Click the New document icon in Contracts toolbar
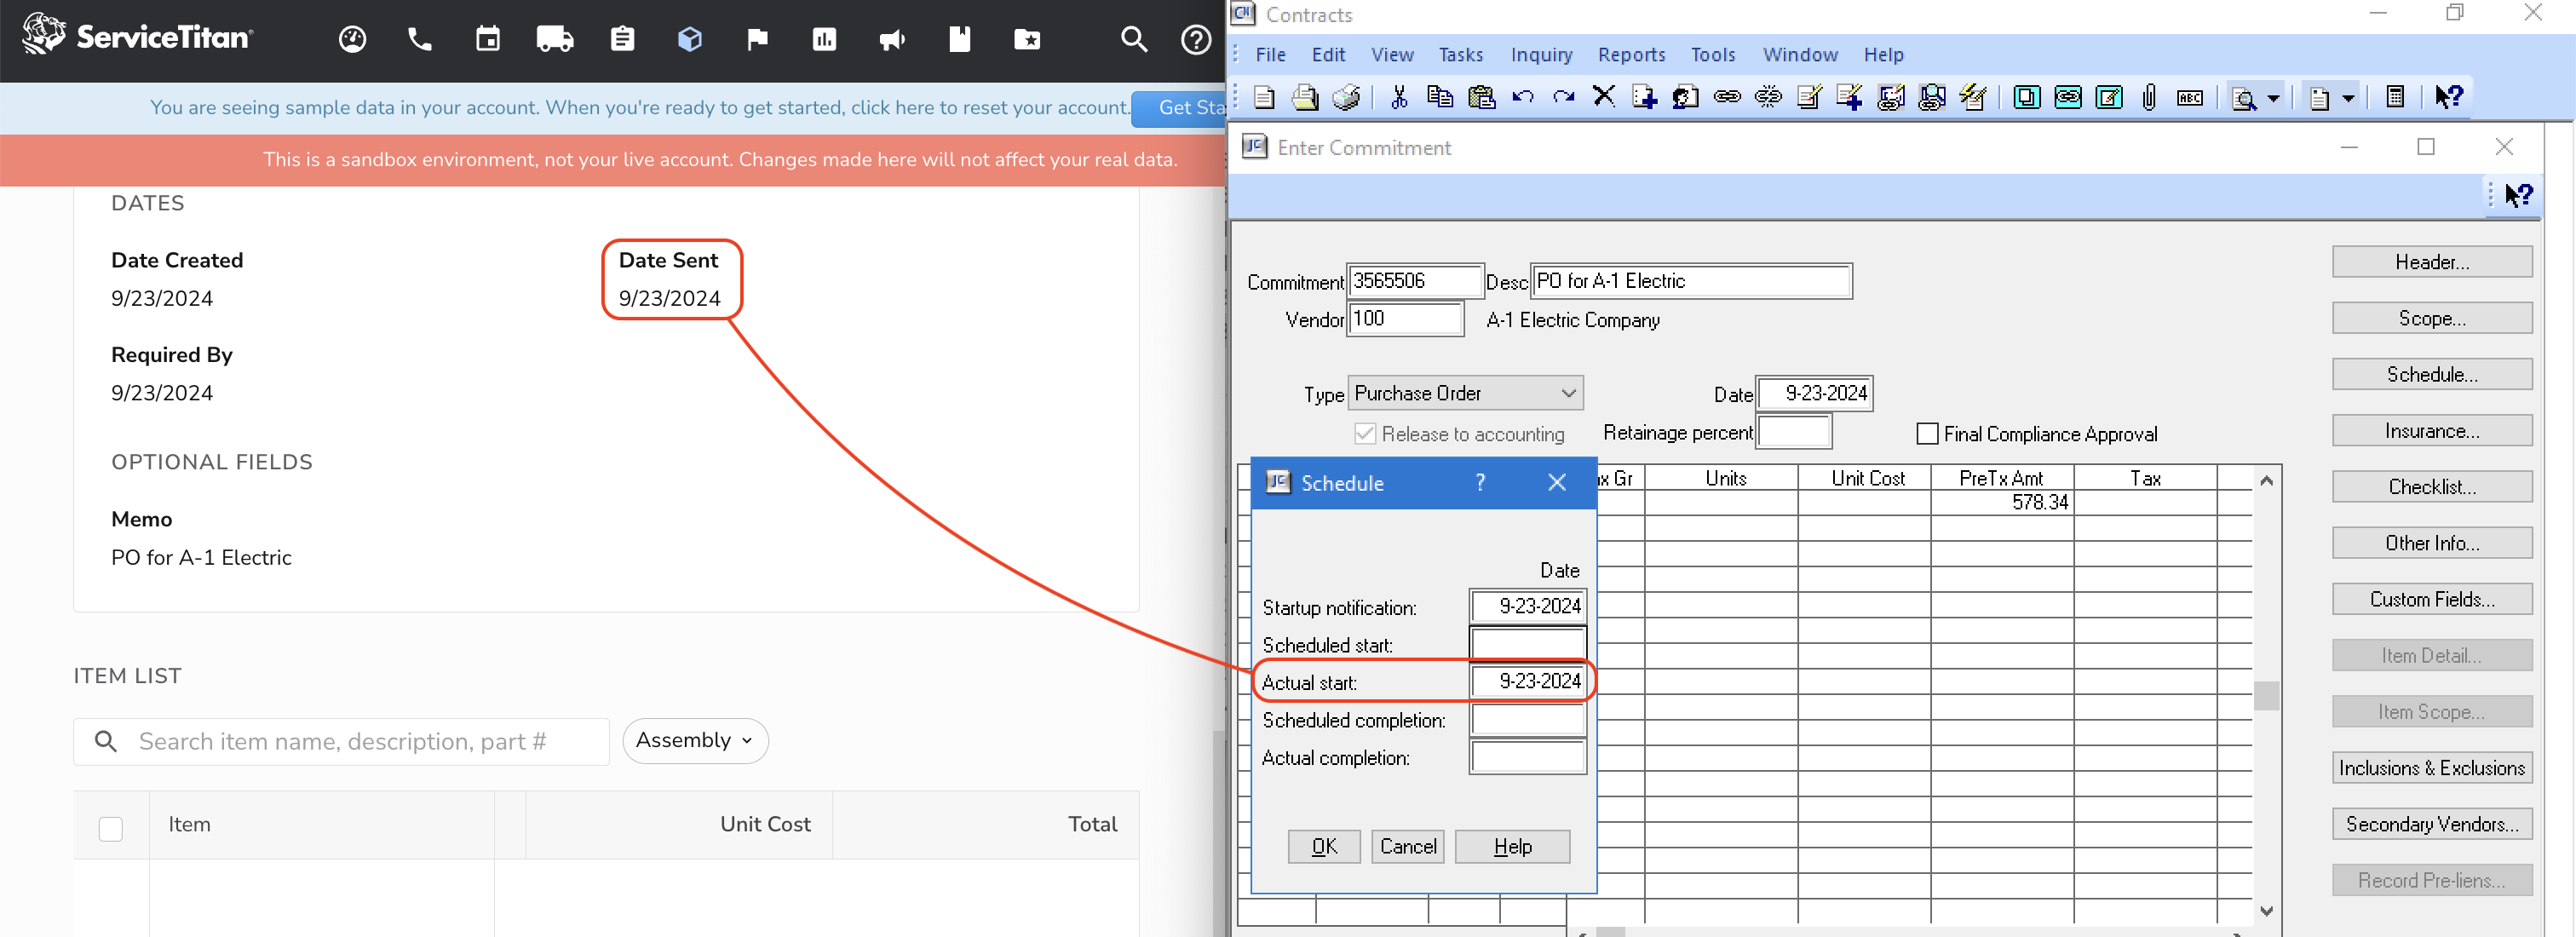This screenshot has width=2576, height=937. pos(1264,97)
